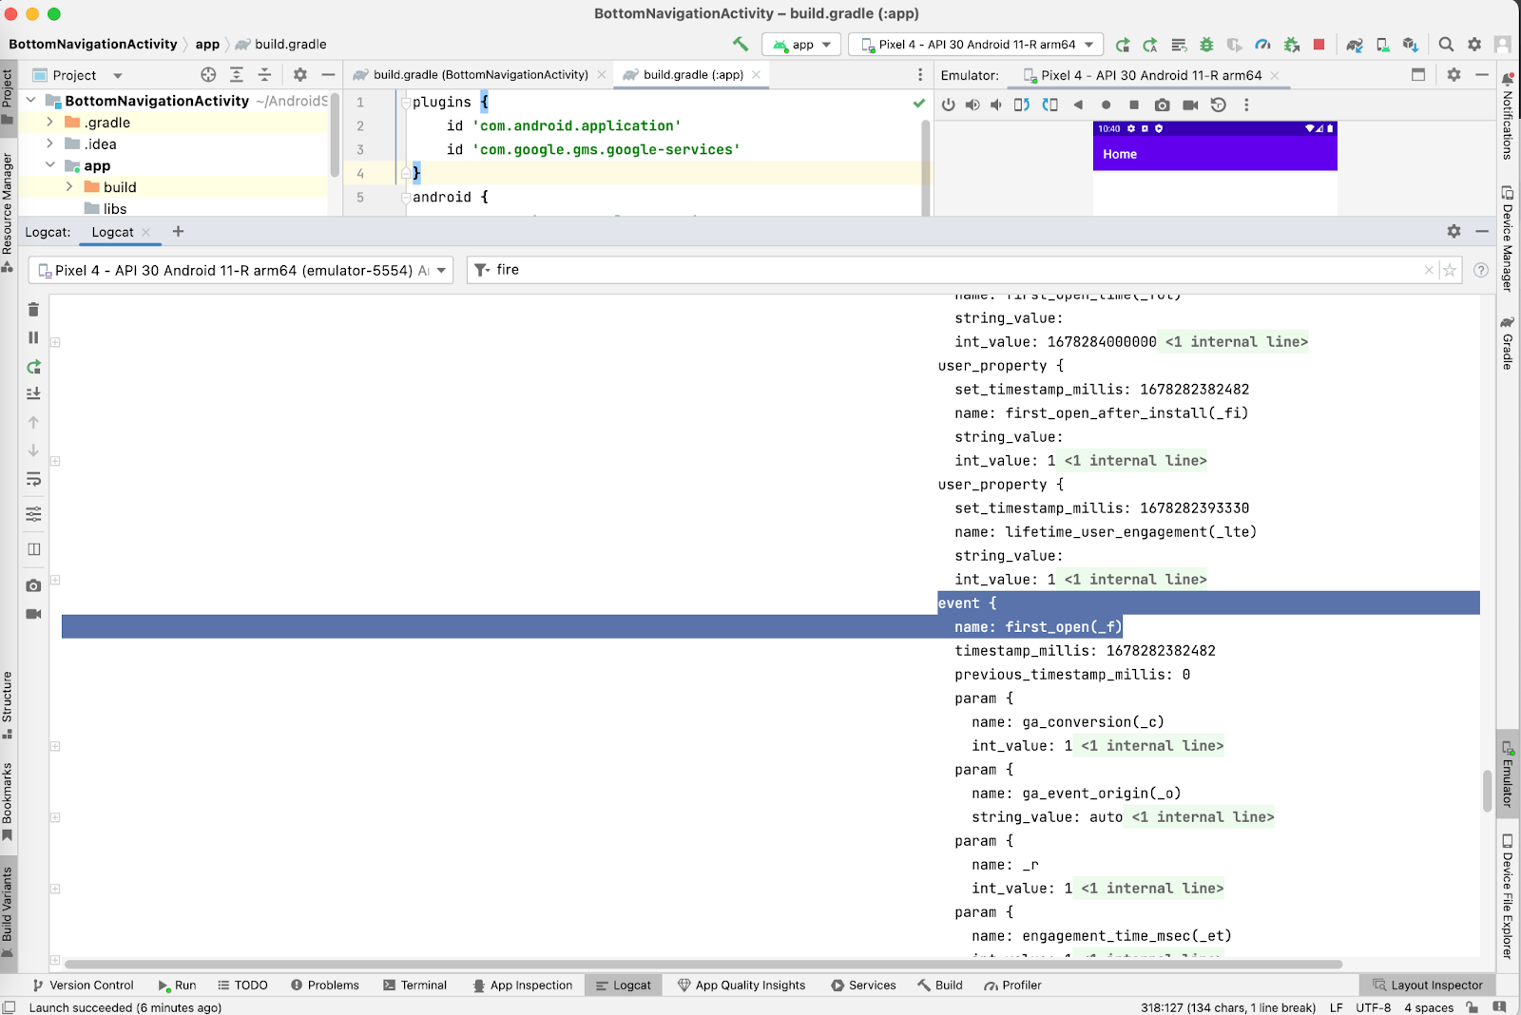Take a screenshot from Logcat sidebar camera
The image size is (1521, 1015).
pyautogui.click(x=33, y=585)
